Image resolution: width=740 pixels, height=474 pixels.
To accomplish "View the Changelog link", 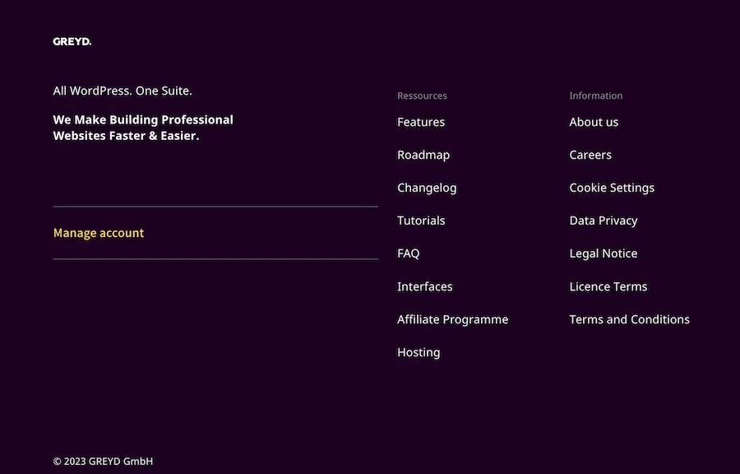I will click(x=427, y=188).
